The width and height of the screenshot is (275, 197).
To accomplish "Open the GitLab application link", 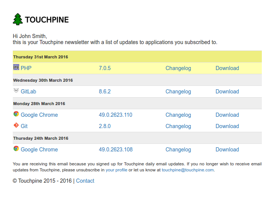I will (x=28, y=92).
